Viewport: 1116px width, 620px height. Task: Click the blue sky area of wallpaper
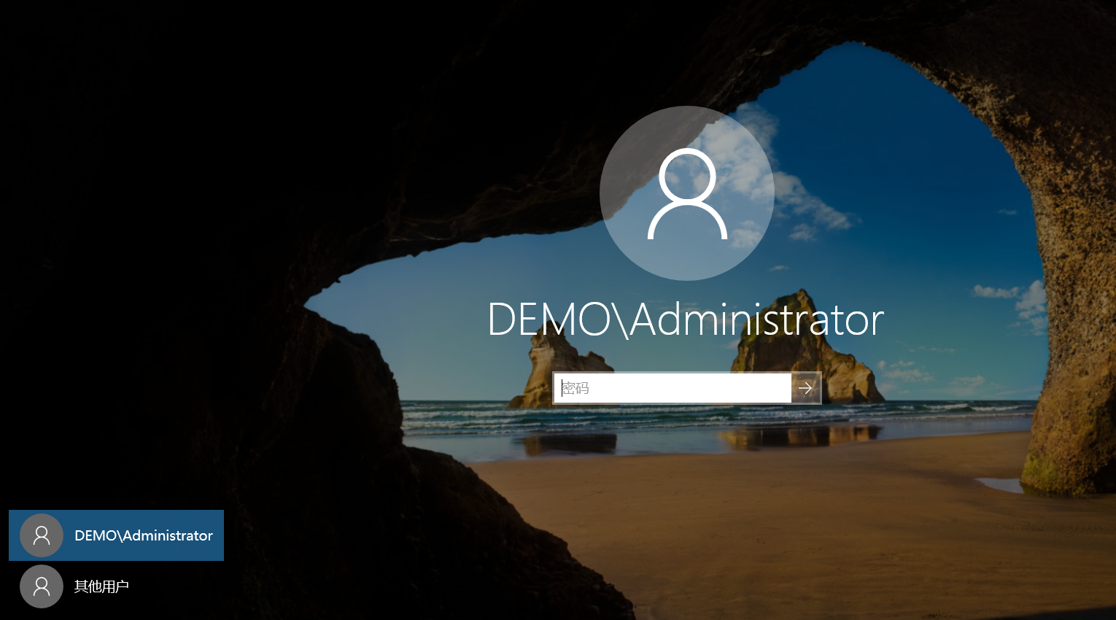[912, 146]
